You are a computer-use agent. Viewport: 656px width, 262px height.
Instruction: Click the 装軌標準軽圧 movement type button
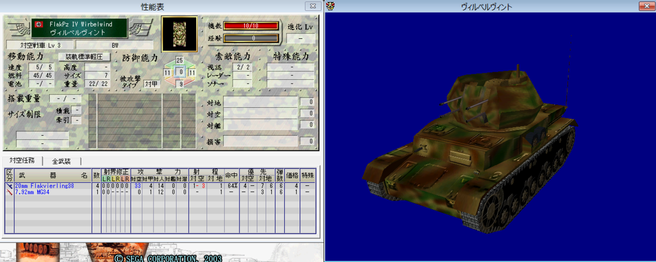coord(84,56)
